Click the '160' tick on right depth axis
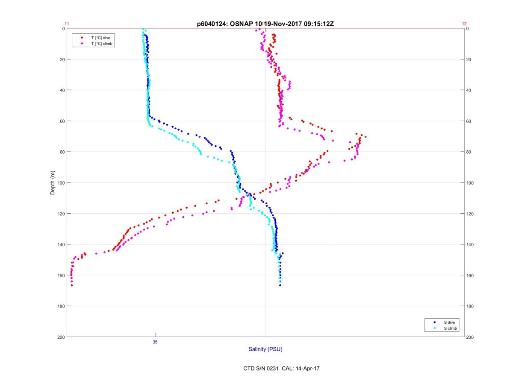The width and height of the screenshot is (513, 379). tap(471, 275)
